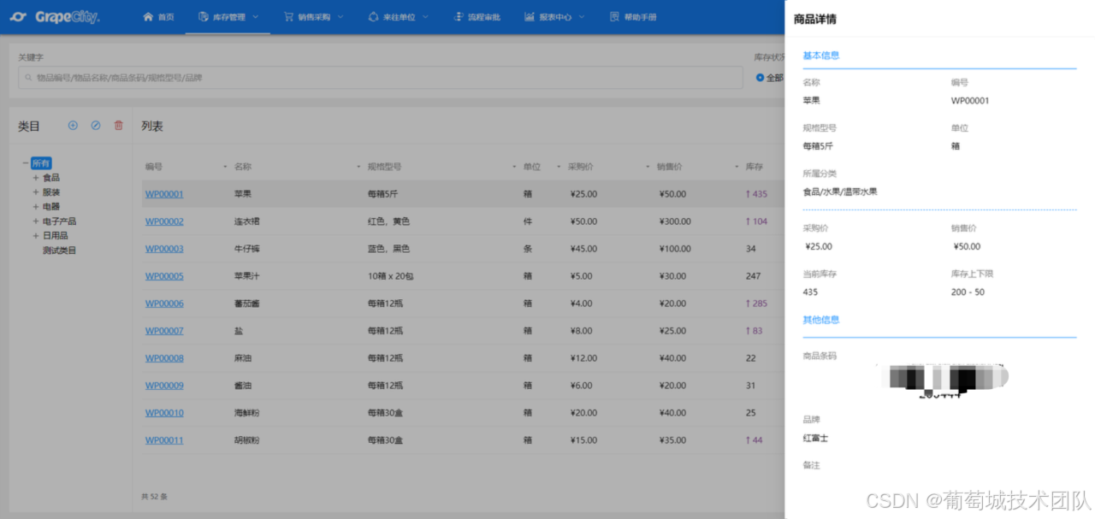Image resolution: width=1095 pixels, height=519 pixels.
Task: Click the chart icon beside 报表中心
Action: coord(530,16)
